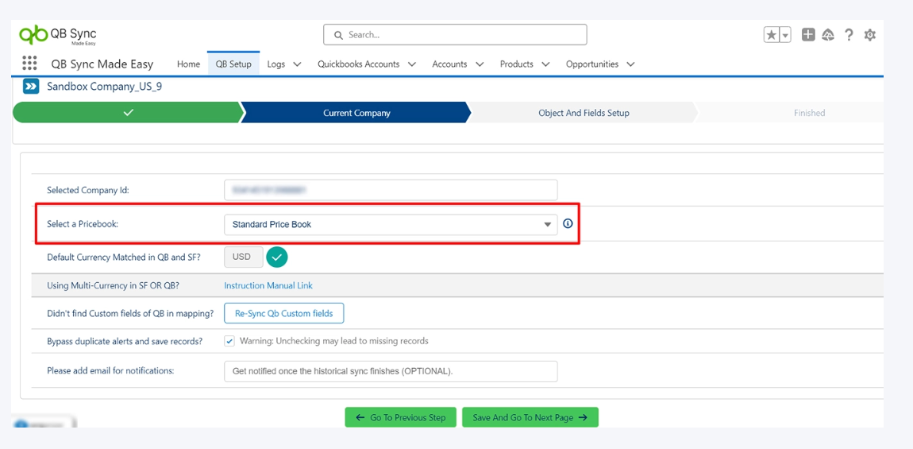Select the completed checkmark progress step
This screenshot has height=449, width=913.
pos(128,113)
